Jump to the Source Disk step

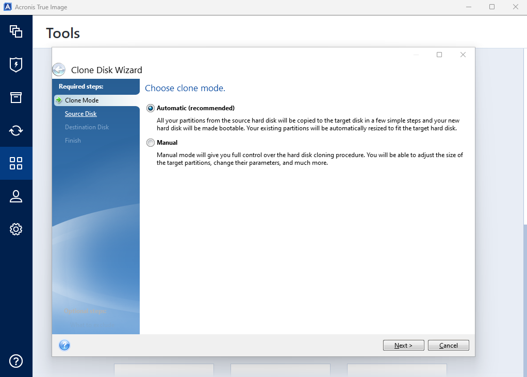80,114
